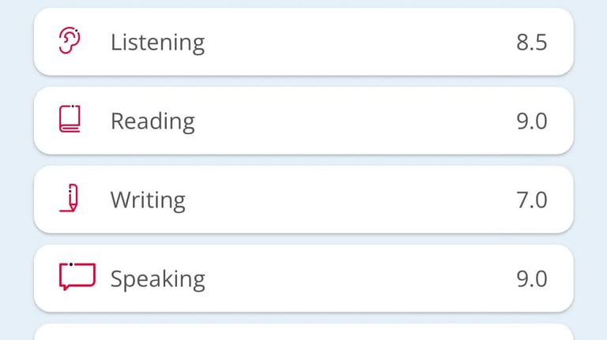
Task: Click blank middle area of the Speaking card
Action: tap(360, 278)
